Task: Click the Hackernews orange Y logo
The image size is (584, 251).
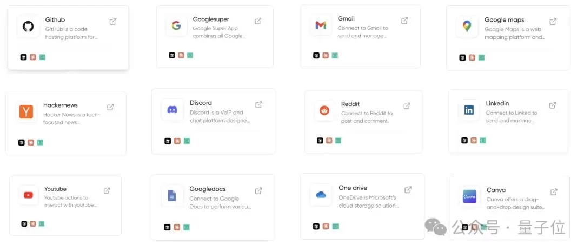Action: click(26, 112)
